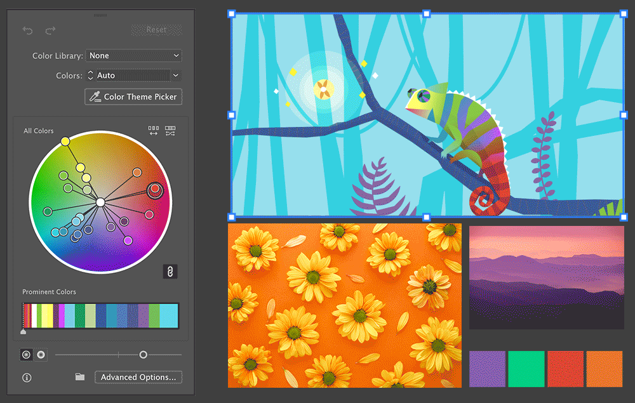Click the eyedropper on the Color Theme Picker
The height and width of the screenshot is (403, 635).
(97, 96)
